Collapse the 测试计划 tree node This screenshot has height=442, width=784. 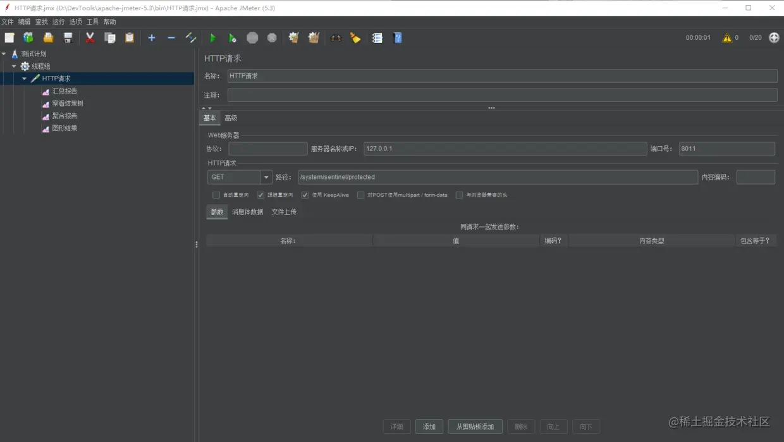[4, 54]
